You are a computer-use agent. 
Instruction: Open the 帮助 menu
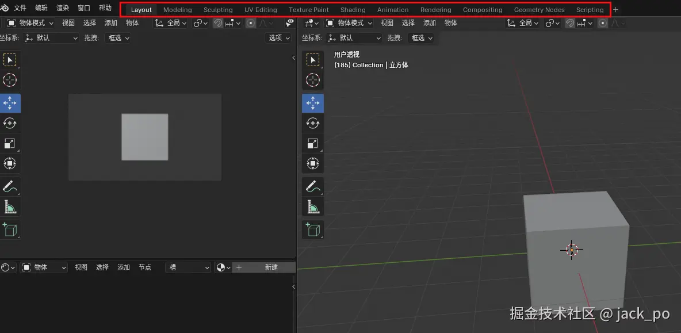coord(105,8)
